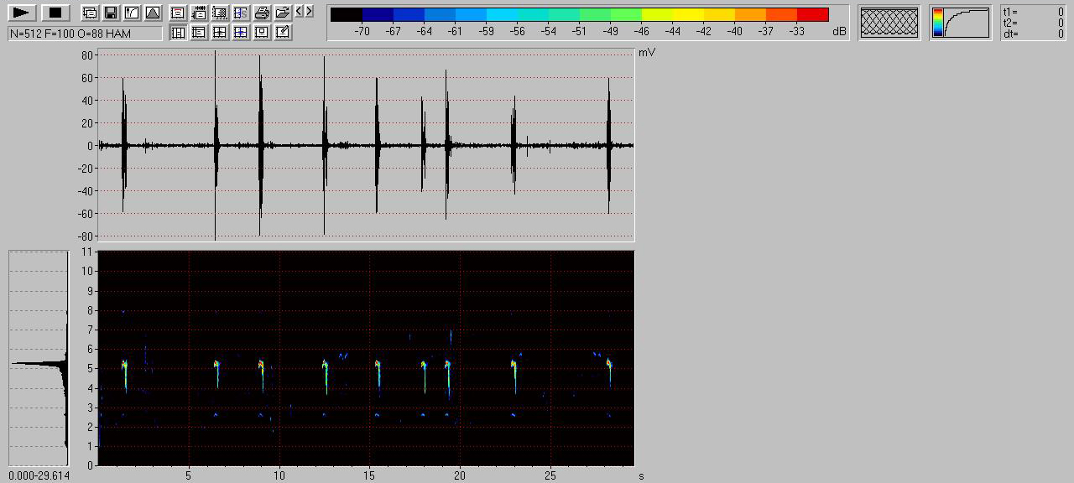Click the pencil edit icon in second row

[283, 33]
